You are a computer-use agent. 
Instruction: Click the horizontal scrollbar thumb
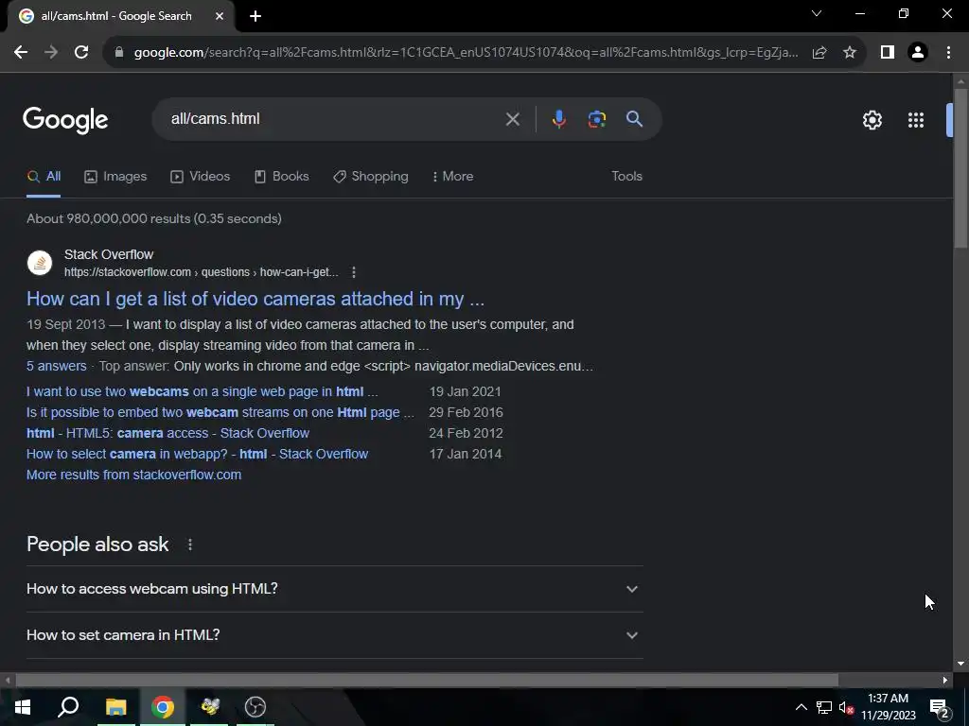pos(427,681)
